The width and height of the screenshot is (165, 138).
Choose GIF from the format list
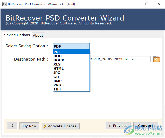71,77
